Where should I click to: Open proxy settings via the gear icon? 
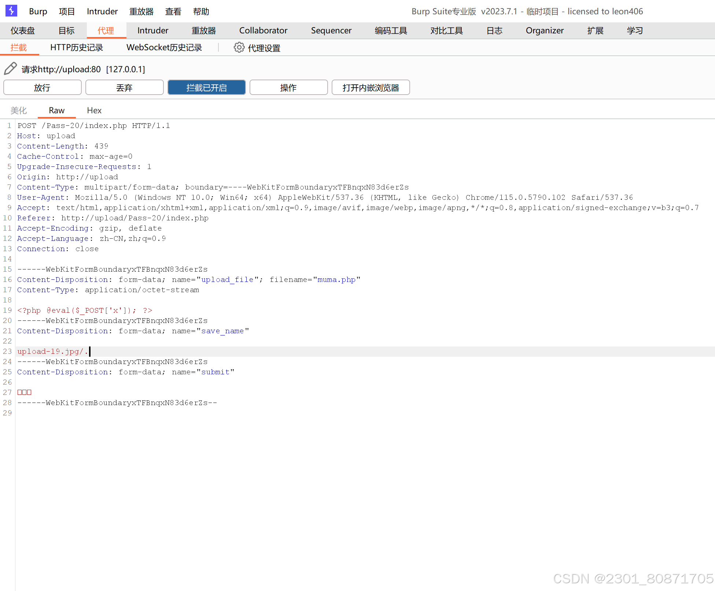239,48
